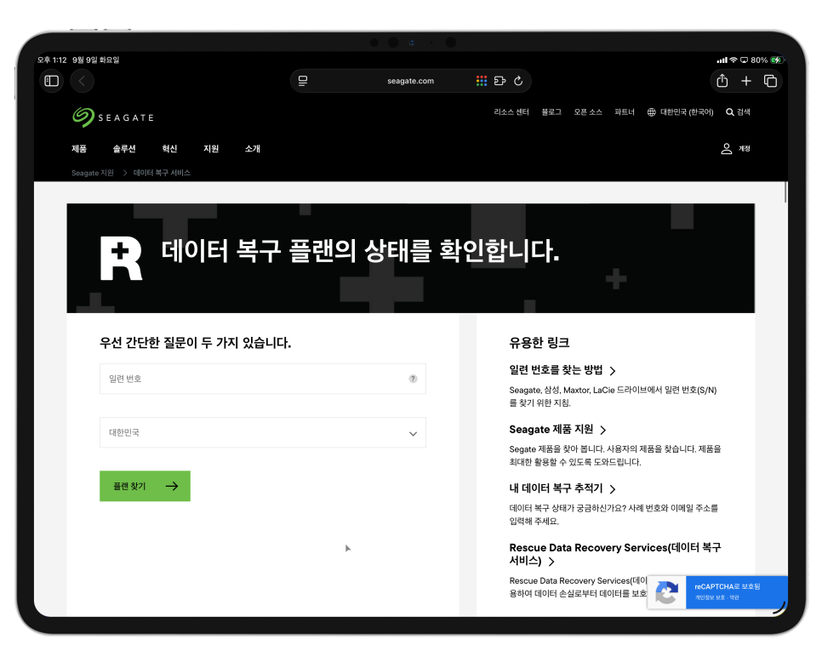This screenshot has height=668, width=822.
Task: Click the page vertical scrollbar
Action: (x=785, y=192)
